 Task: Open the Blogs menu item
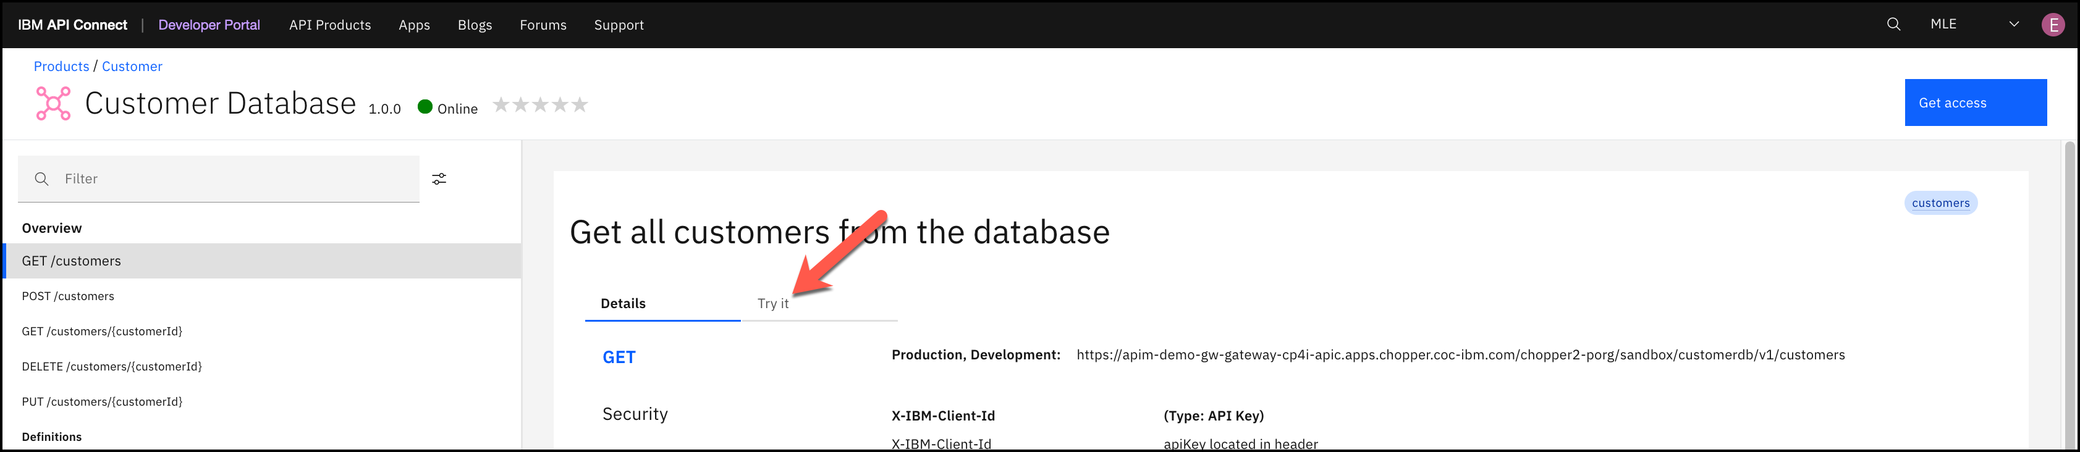click(x=475, y=25)
